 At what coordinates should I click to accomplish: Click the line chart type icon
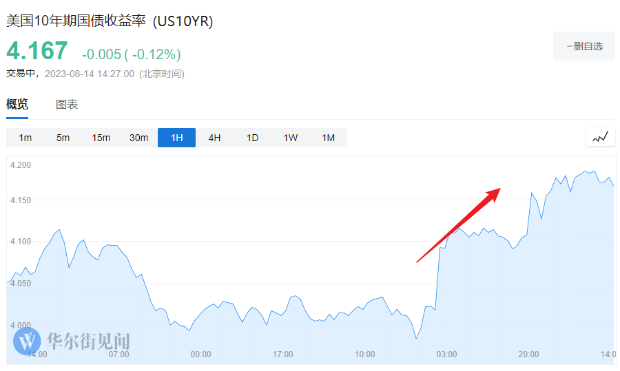tap(600, 137)
